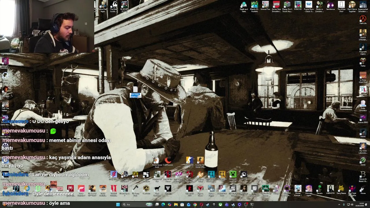Image resolution: width=370 pixels, height=208 pixels.
Task: Open the INSIDE game shortcut
Action: pos(363,133)
